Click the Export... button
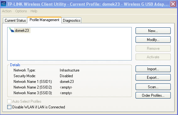The height and width of the screenshot is (115, 178). coord(153,78)
